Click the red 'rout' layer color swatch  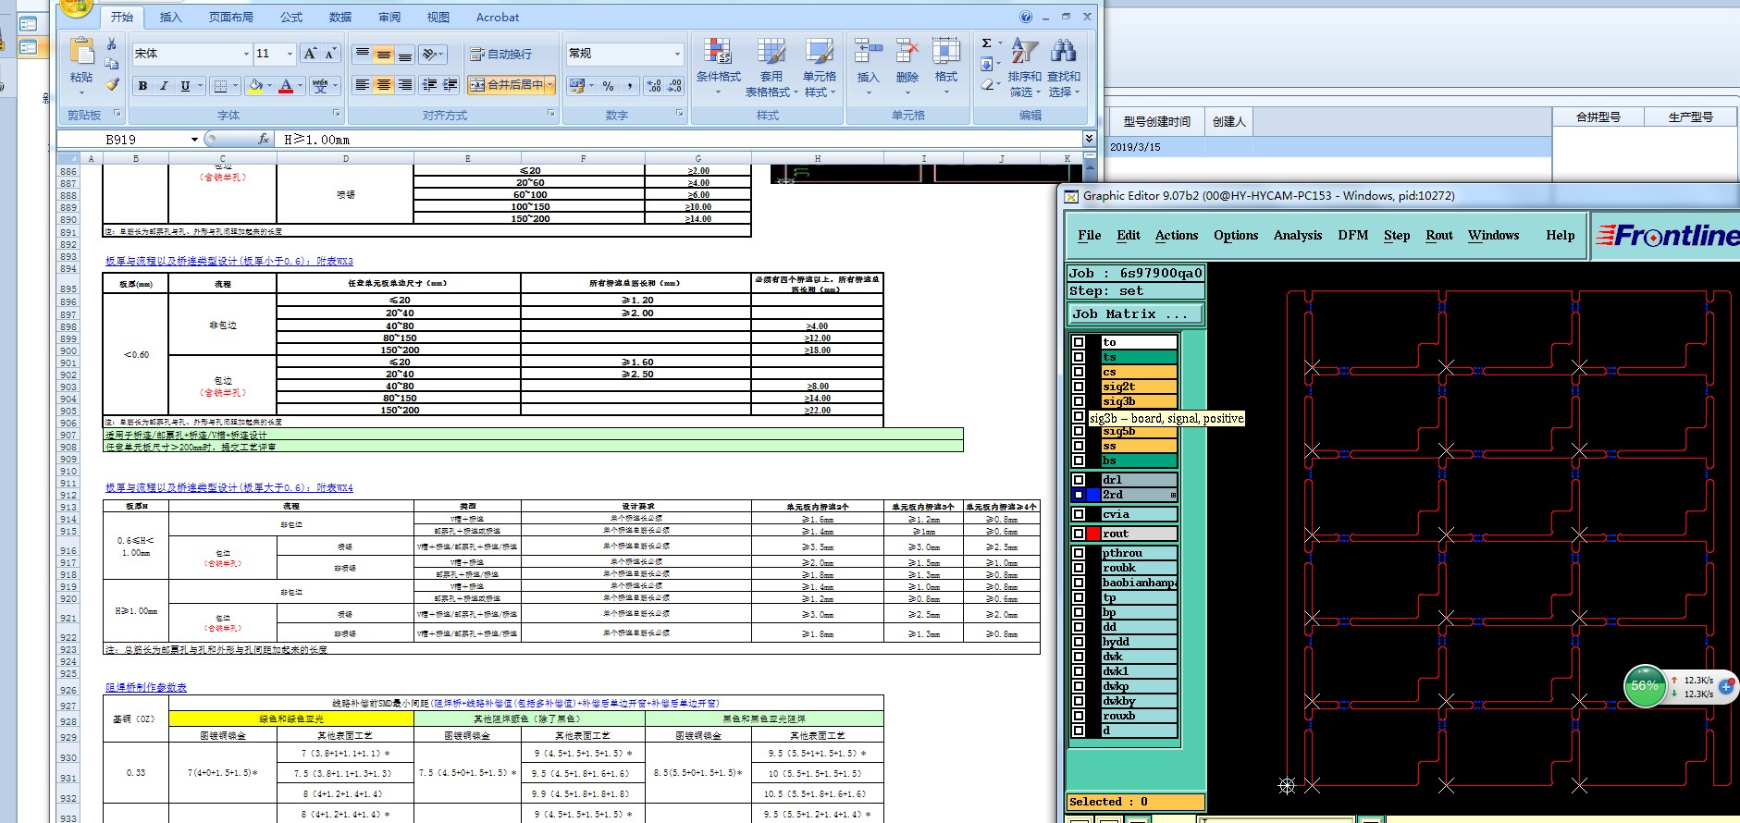[x=1093, y=534]
